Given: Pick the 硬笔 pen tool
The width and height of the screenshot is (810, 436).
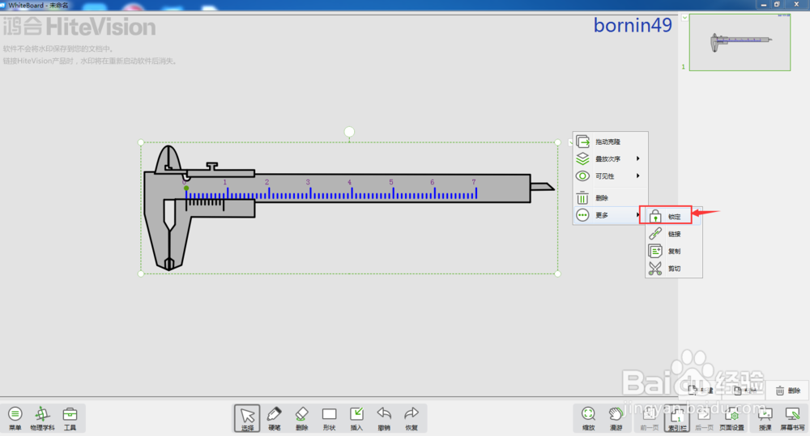Looking at the screenshot, I should [275, 418].
